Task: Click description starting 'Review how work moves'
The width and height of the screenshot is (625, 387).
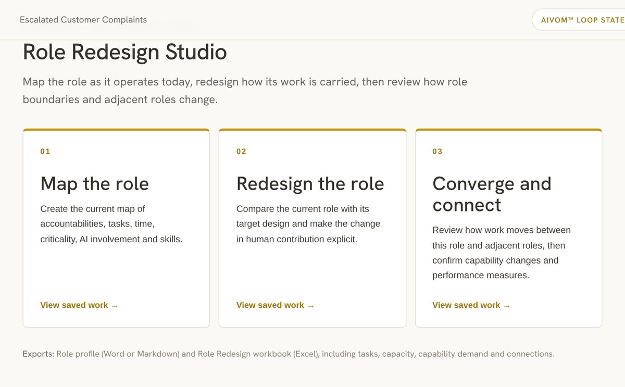Action: pos(502,253)
